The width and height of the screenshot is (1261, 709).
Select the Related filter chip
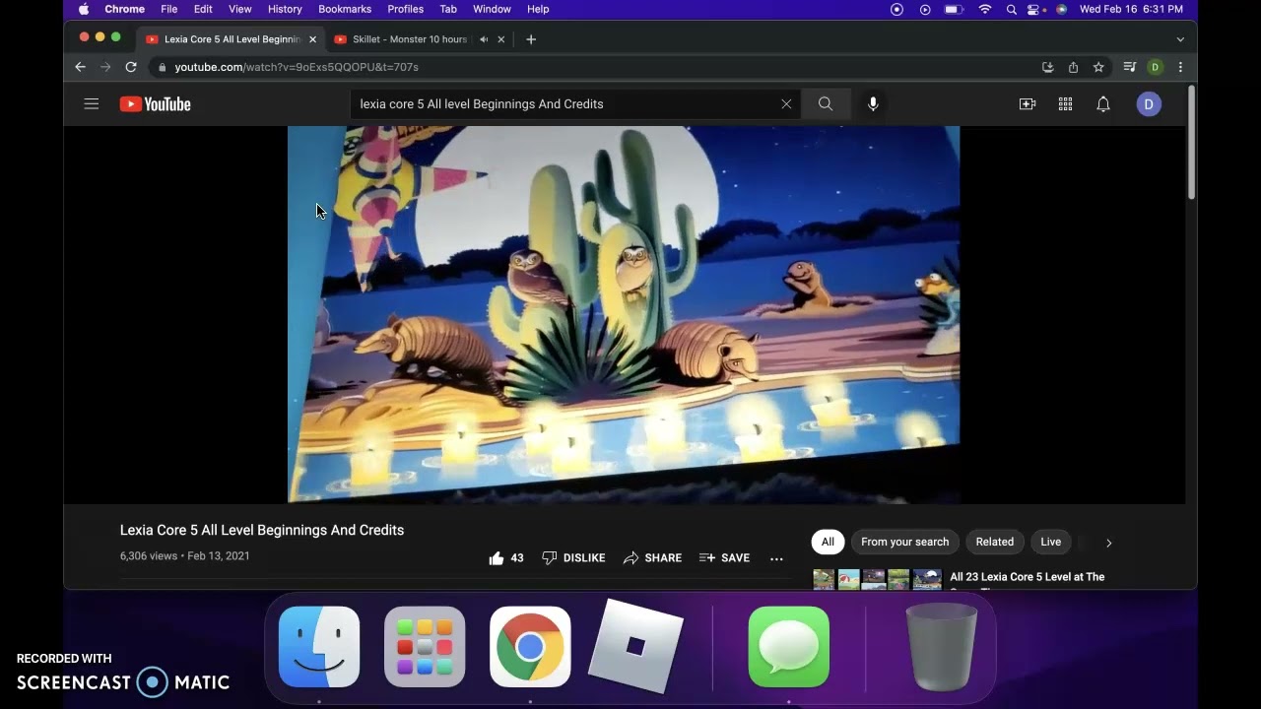coord(995,542)
